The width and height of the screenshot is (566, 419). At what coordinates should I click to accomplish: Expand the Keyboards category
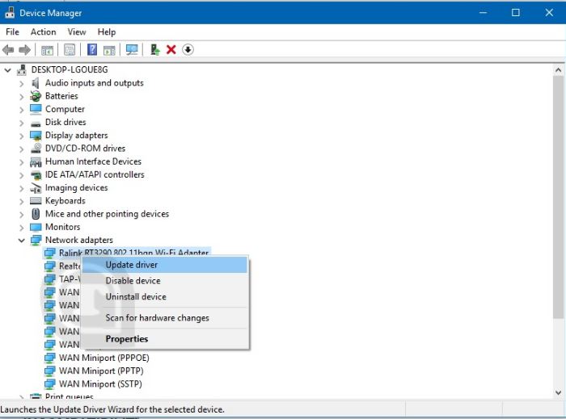tap(21, 201)
